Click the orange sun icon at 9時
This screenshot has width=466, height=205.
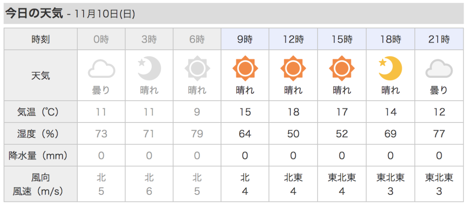245,68
